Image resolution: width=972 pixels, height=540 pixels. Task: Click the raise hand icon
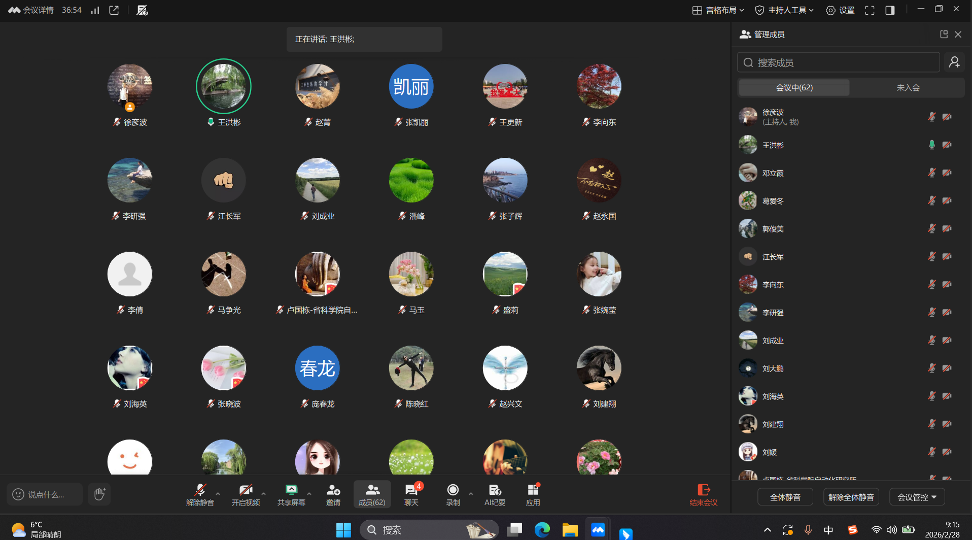[99, 494]
